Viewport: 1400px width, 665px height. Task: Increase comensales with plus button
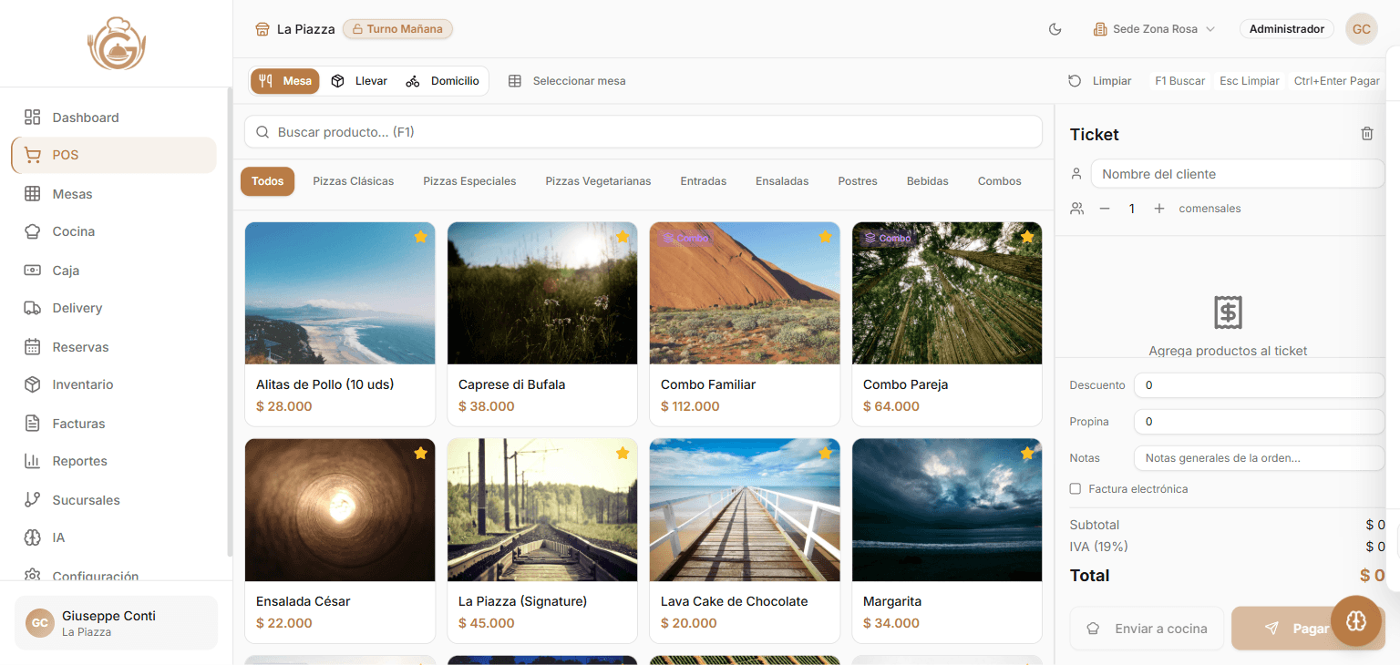[x=1159, y=209]
